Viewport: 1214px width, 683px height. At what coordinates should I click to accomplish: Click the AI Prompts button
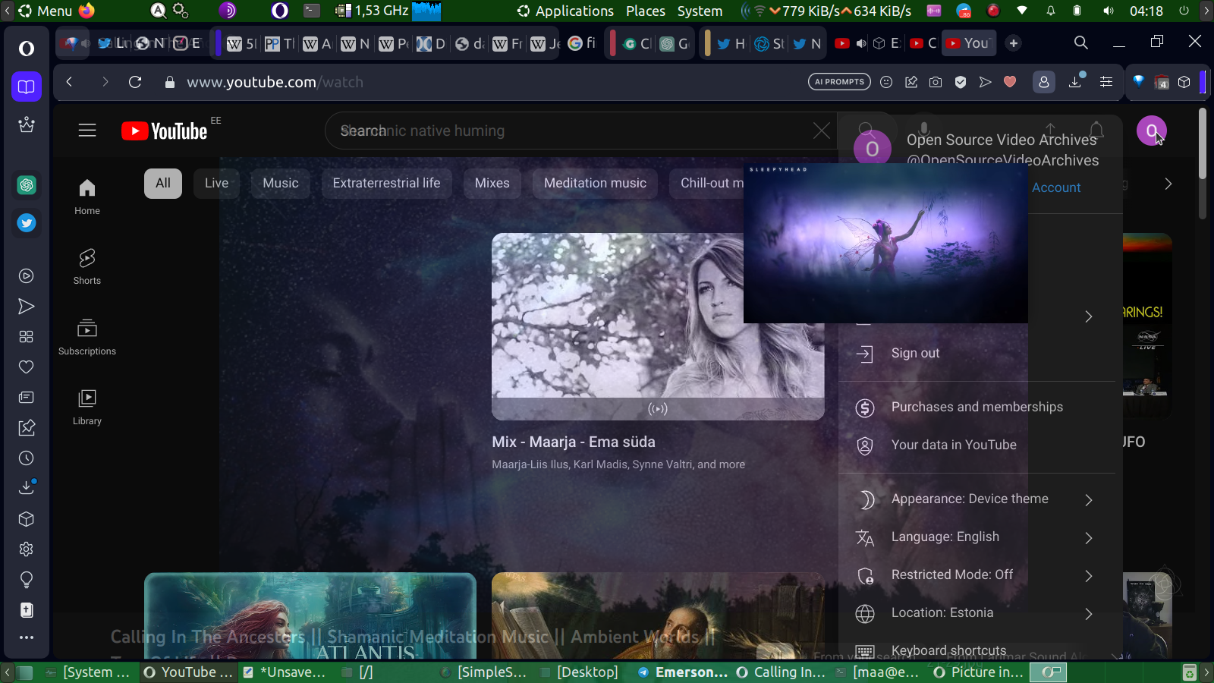coord(839,82)
